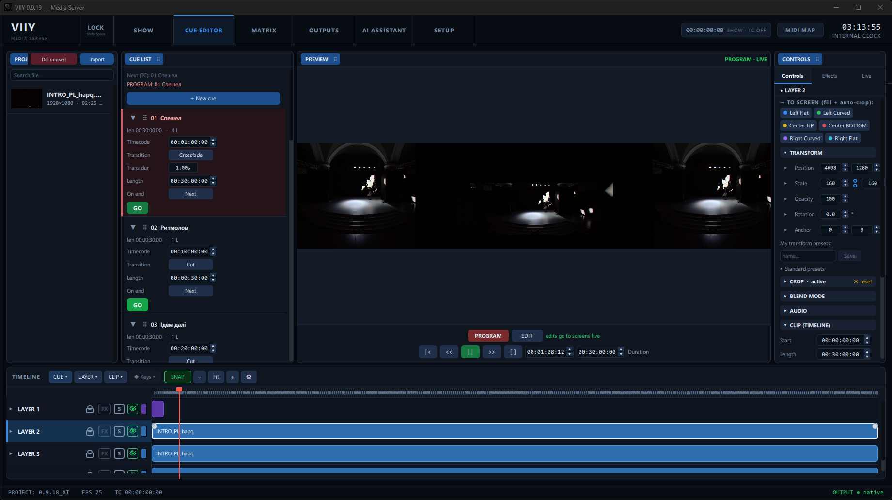Switch to Live tab in Controls panel
The height and width of the screenshot is (500, 892).
866,76
